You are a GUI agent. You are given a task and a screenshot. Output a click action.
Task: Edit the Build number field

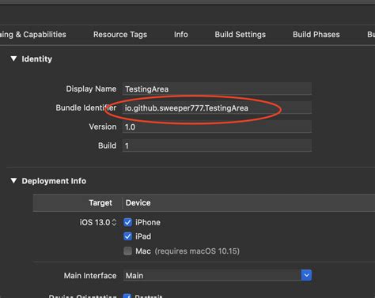217,145
